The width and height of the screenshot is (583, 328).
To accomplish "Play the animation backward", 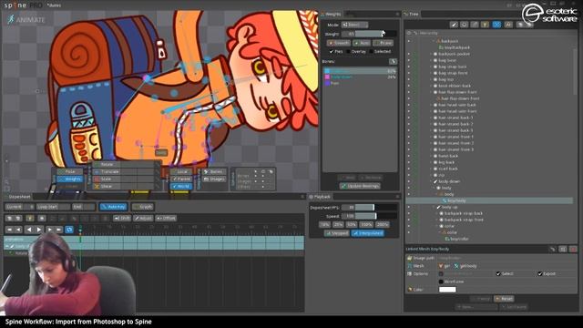I will (x=28, y=230).
